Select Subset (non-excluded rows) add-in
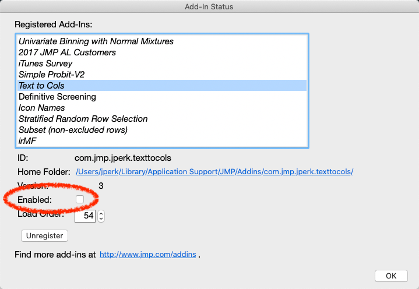Viewport: 419px width, 289px height. tap(162, 130)
